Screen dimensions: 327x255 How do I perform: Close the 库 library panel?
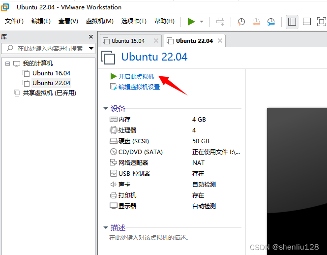(90, 37)
